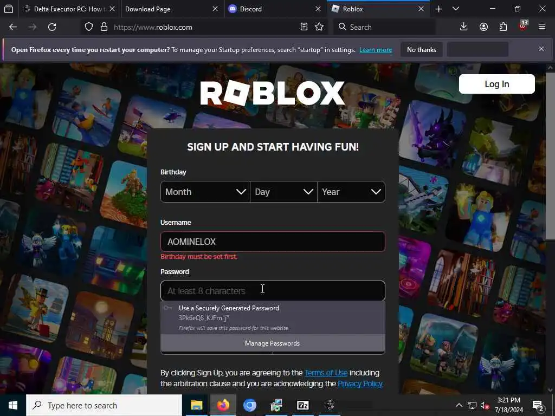Click Manage Passwords in the popup

273,343
